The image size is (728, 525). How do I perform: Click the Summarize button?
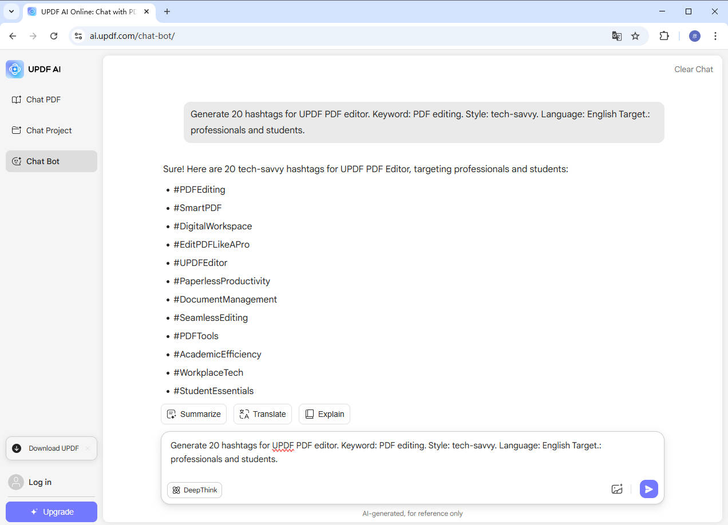tap(193, 414)
